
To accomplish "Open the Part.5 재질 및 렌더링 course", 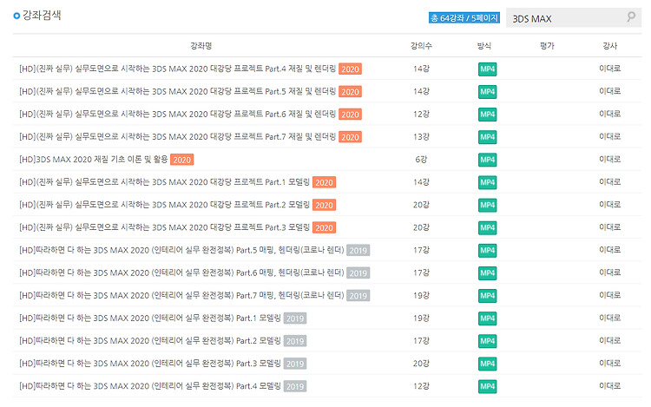I will pyautogui.click(x=178, y=91).
